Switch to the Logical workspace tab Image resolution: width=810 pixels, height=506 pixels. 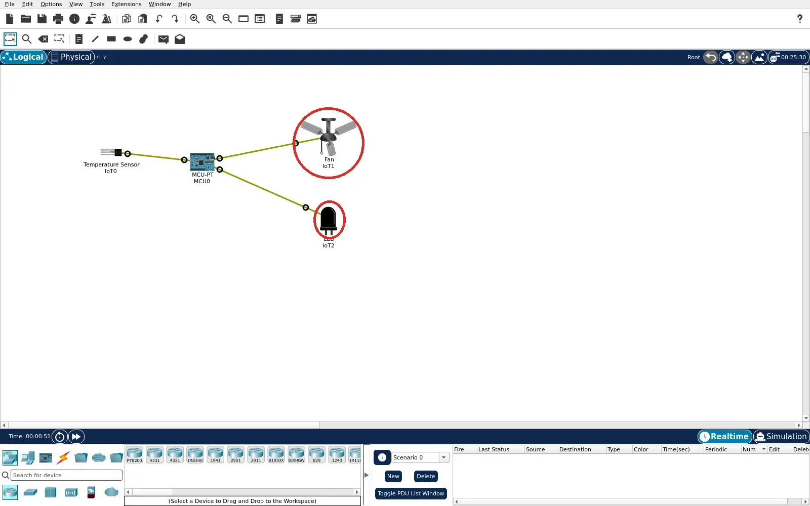click(23, 57)
